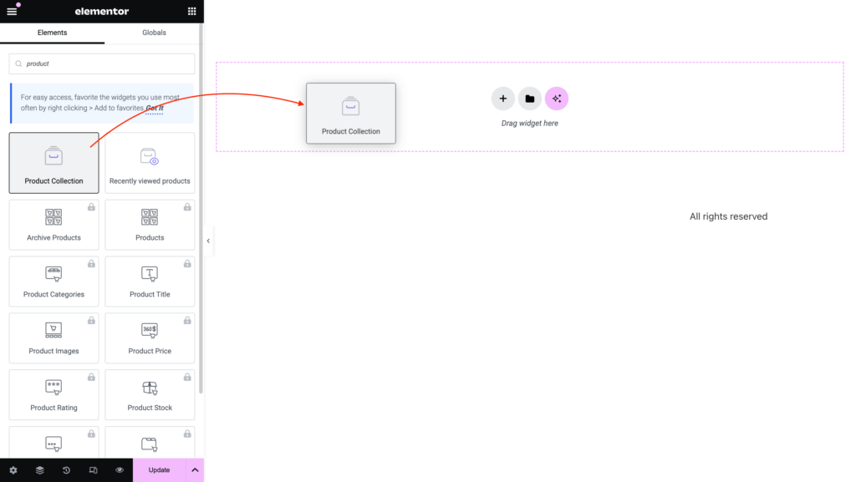Launch the AI sparkles button on canvas
Screen dimensions: 856x482
click(x=557, y=98)
